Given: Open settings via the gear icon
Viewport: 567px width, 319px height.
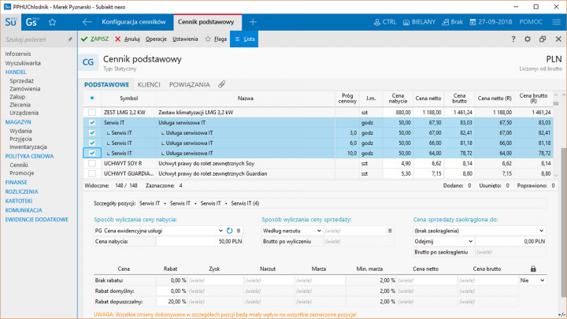Looking at the screenshot, I should pos(528,38).
